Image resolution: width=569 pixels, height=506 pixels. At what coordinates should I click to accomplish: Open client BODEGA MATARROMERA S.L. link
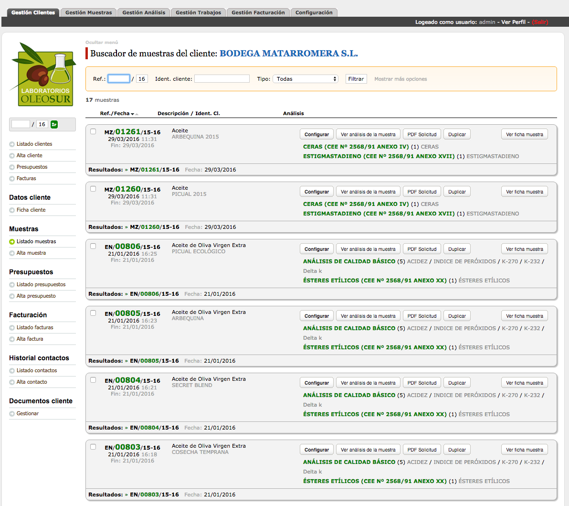pyautogui.click(x=289, y=54)
